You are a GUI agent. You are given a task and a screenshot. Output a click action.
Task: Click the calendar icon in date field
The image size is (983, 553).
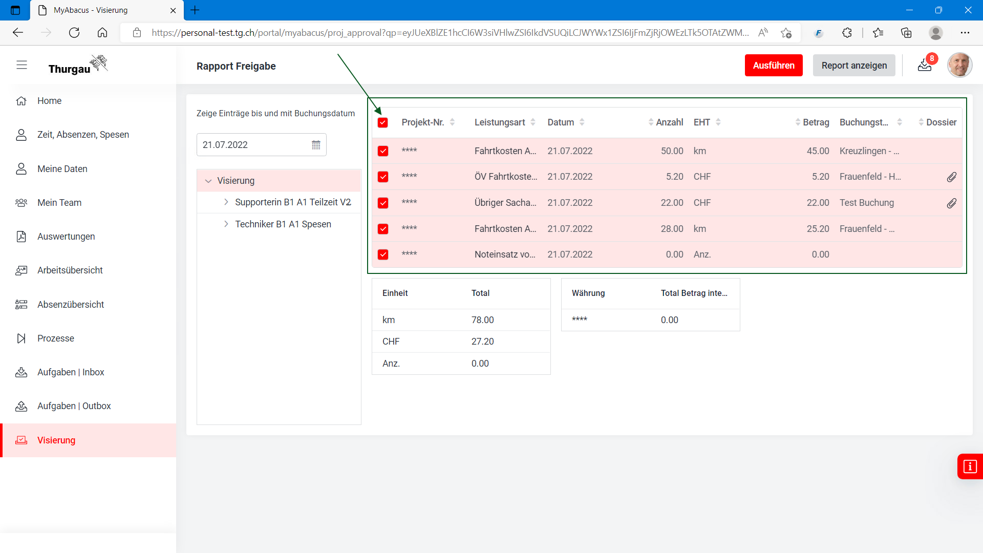tap(316, 145)
